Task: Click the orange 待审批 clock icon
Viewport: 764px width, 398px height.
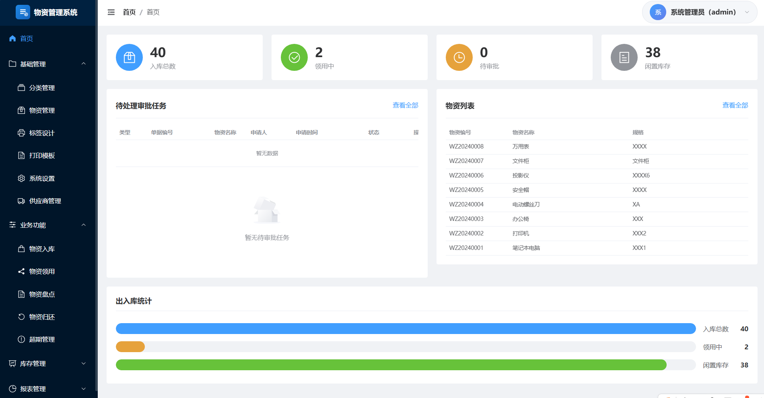Action: 459,57
